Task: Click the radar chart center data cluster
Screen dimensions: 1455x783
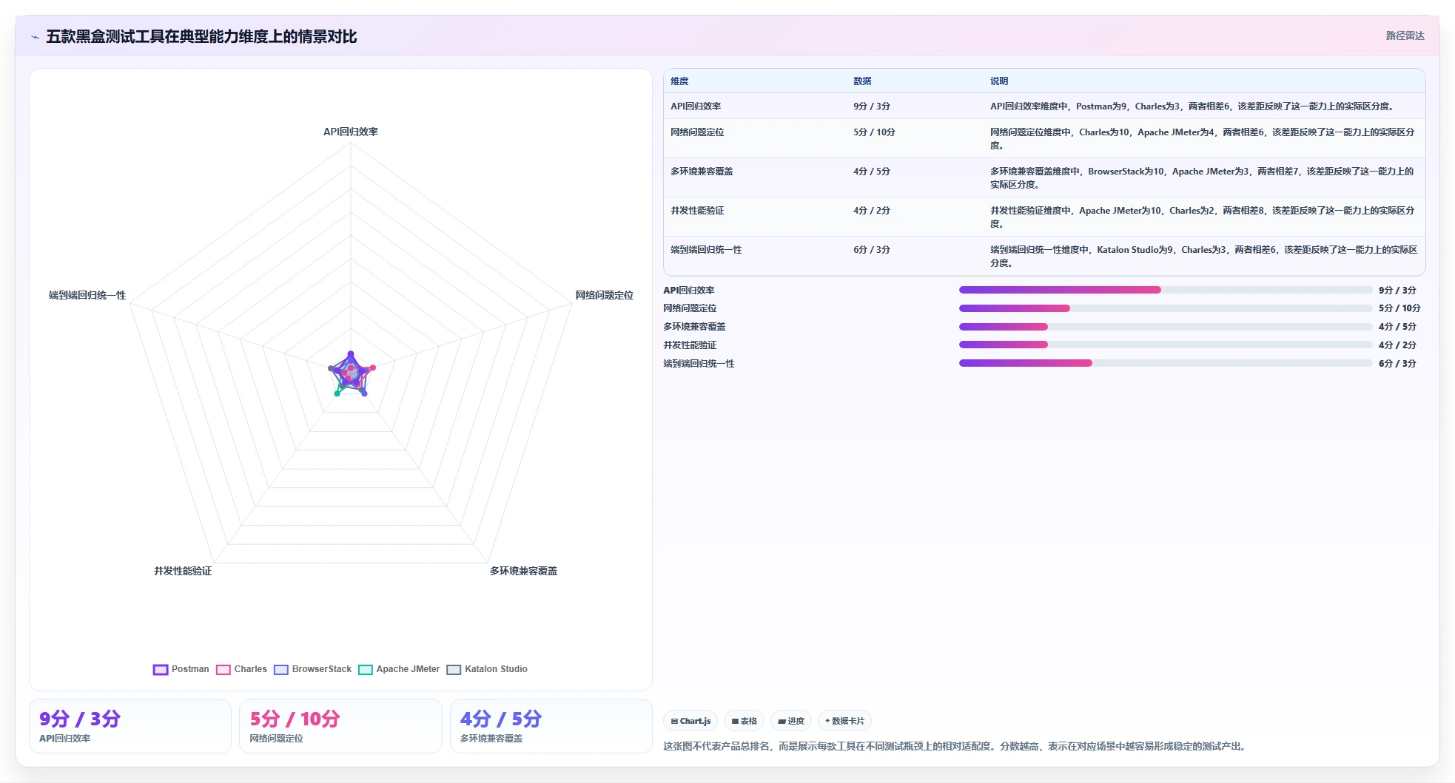Action: 351,373
